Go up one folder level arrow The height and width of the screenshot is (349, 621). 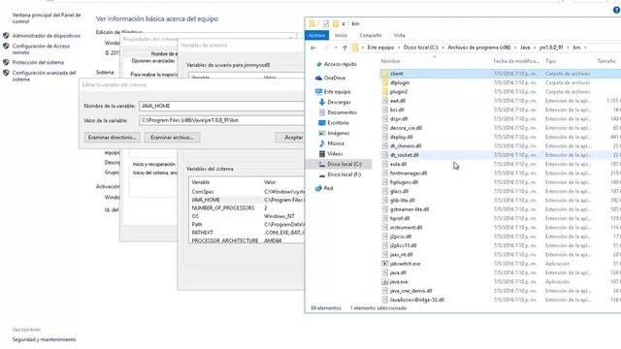345,48
